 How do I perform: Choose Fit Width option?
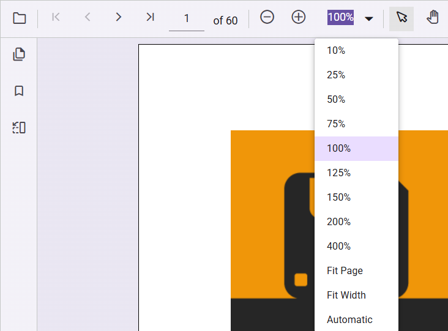(x=346, y=295)
